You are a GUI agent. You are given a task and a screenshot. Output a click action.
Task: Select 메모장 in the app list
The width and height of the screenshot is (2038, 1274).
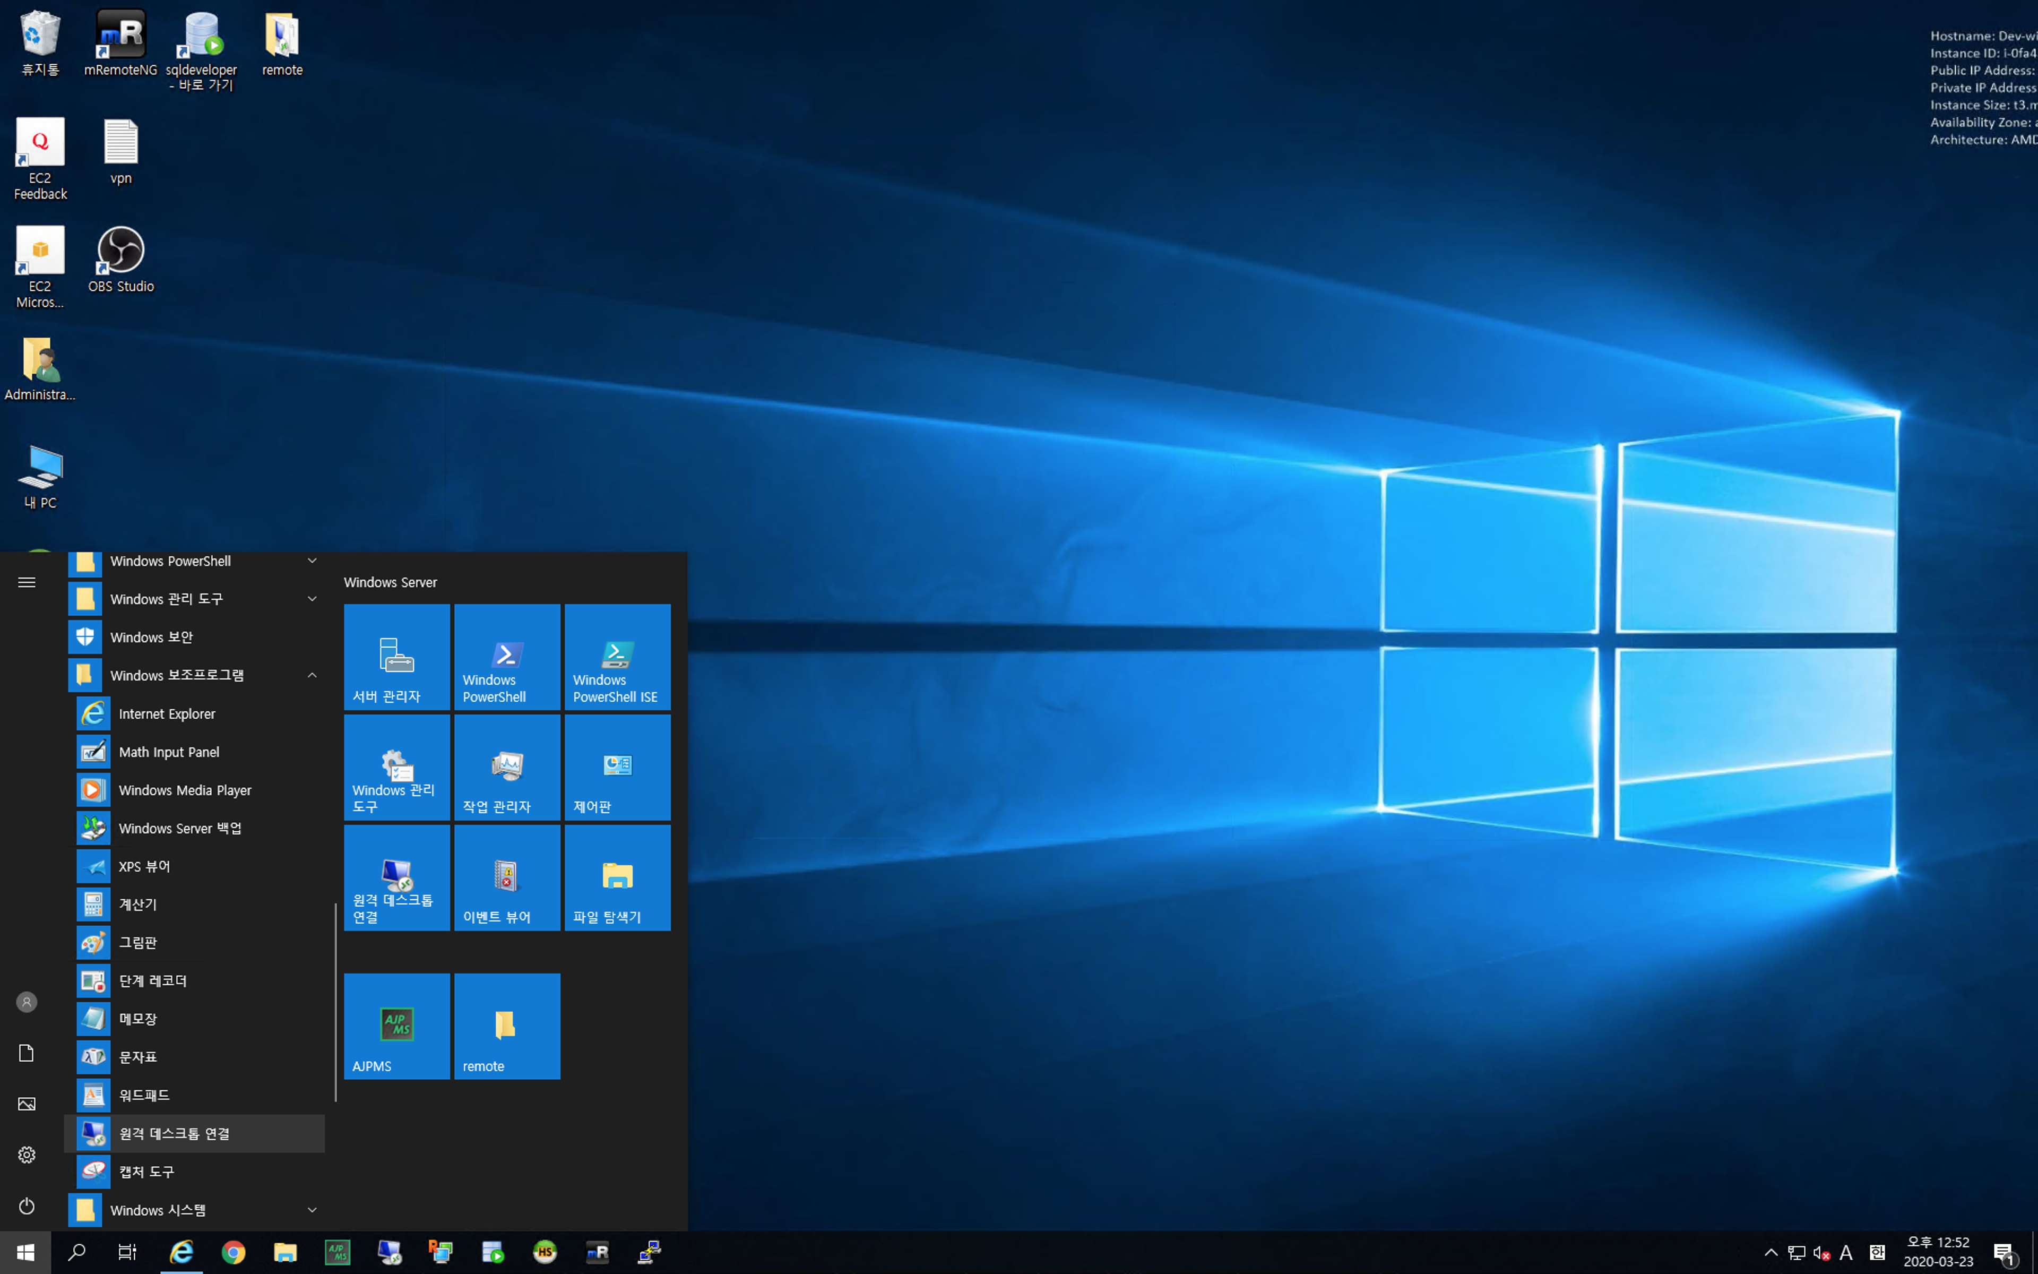coord(138,1019)
